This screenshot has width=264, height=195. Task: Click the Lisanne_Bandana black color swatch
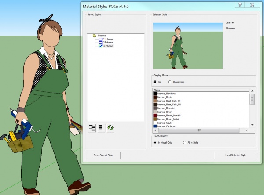point(155,94)
